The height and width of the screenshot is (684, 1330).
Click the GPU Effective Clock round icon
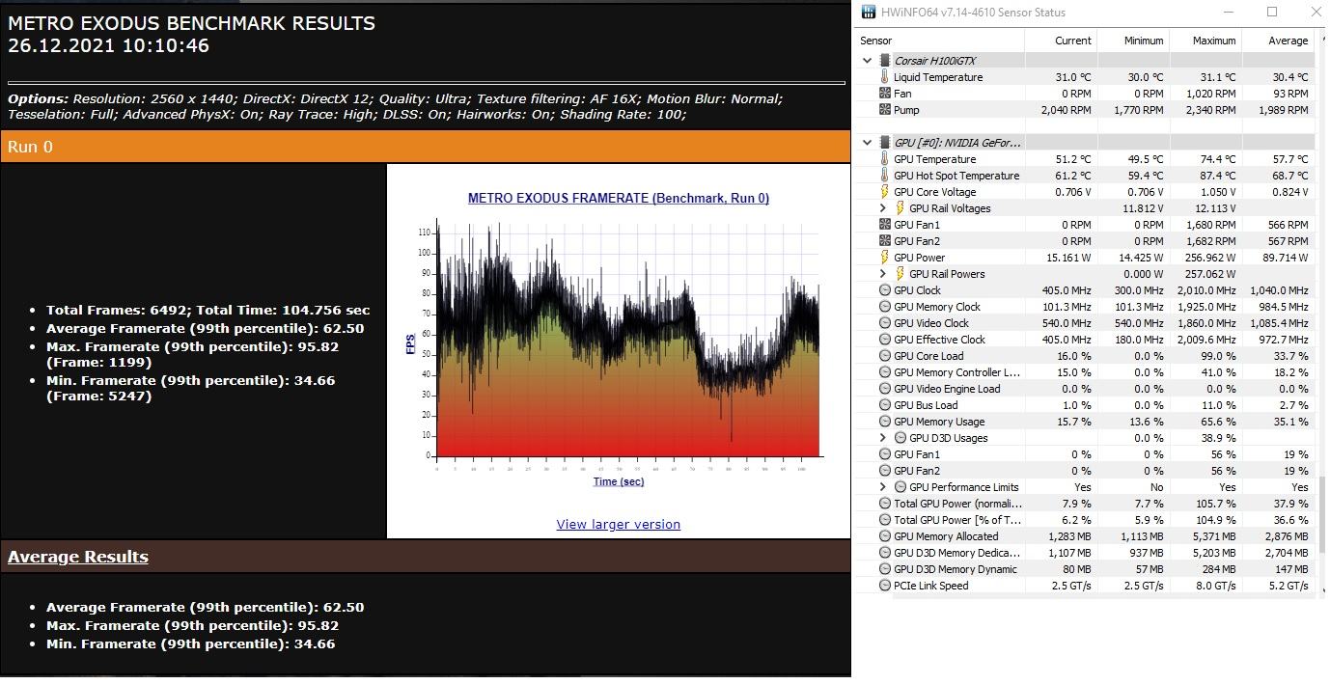tap(885, 340)
